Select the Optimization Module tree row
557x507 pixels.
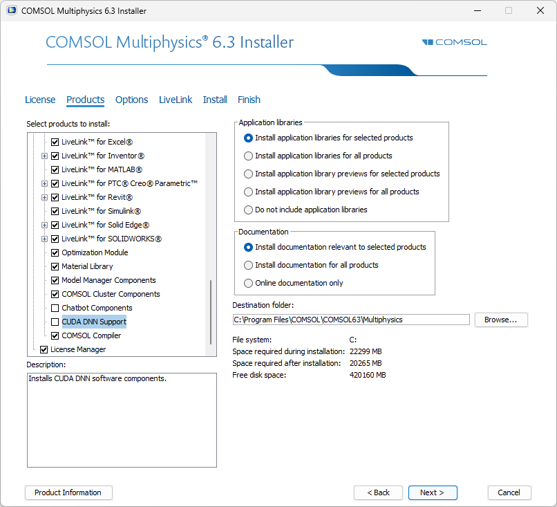[95, 252]
